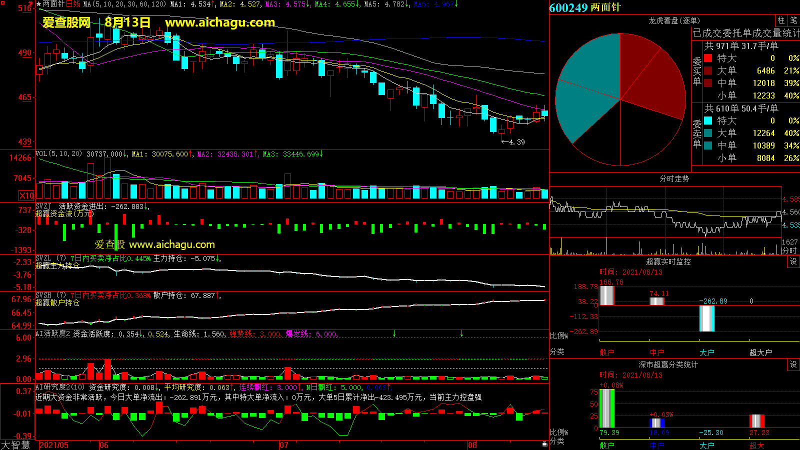Click the 07 month marker on timeline
Screen dimensions: 800x450
click(x=284, y=445)
